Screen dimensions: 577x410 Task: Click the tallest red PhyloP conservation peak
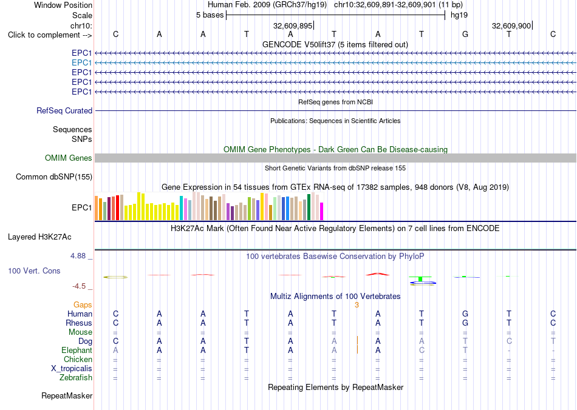coord(378,274)
